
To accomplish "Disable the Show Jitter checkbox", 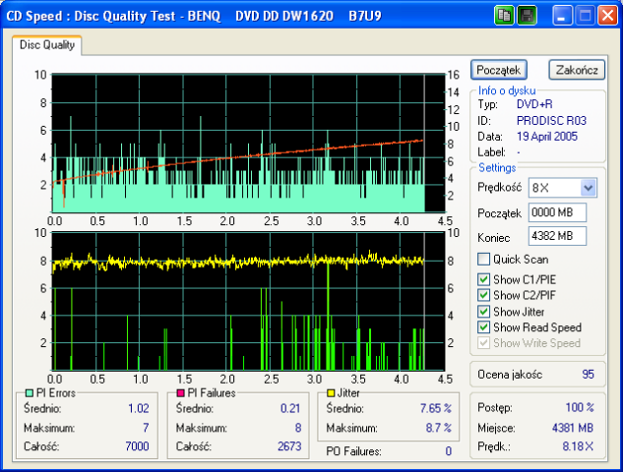I will (483, 312).
